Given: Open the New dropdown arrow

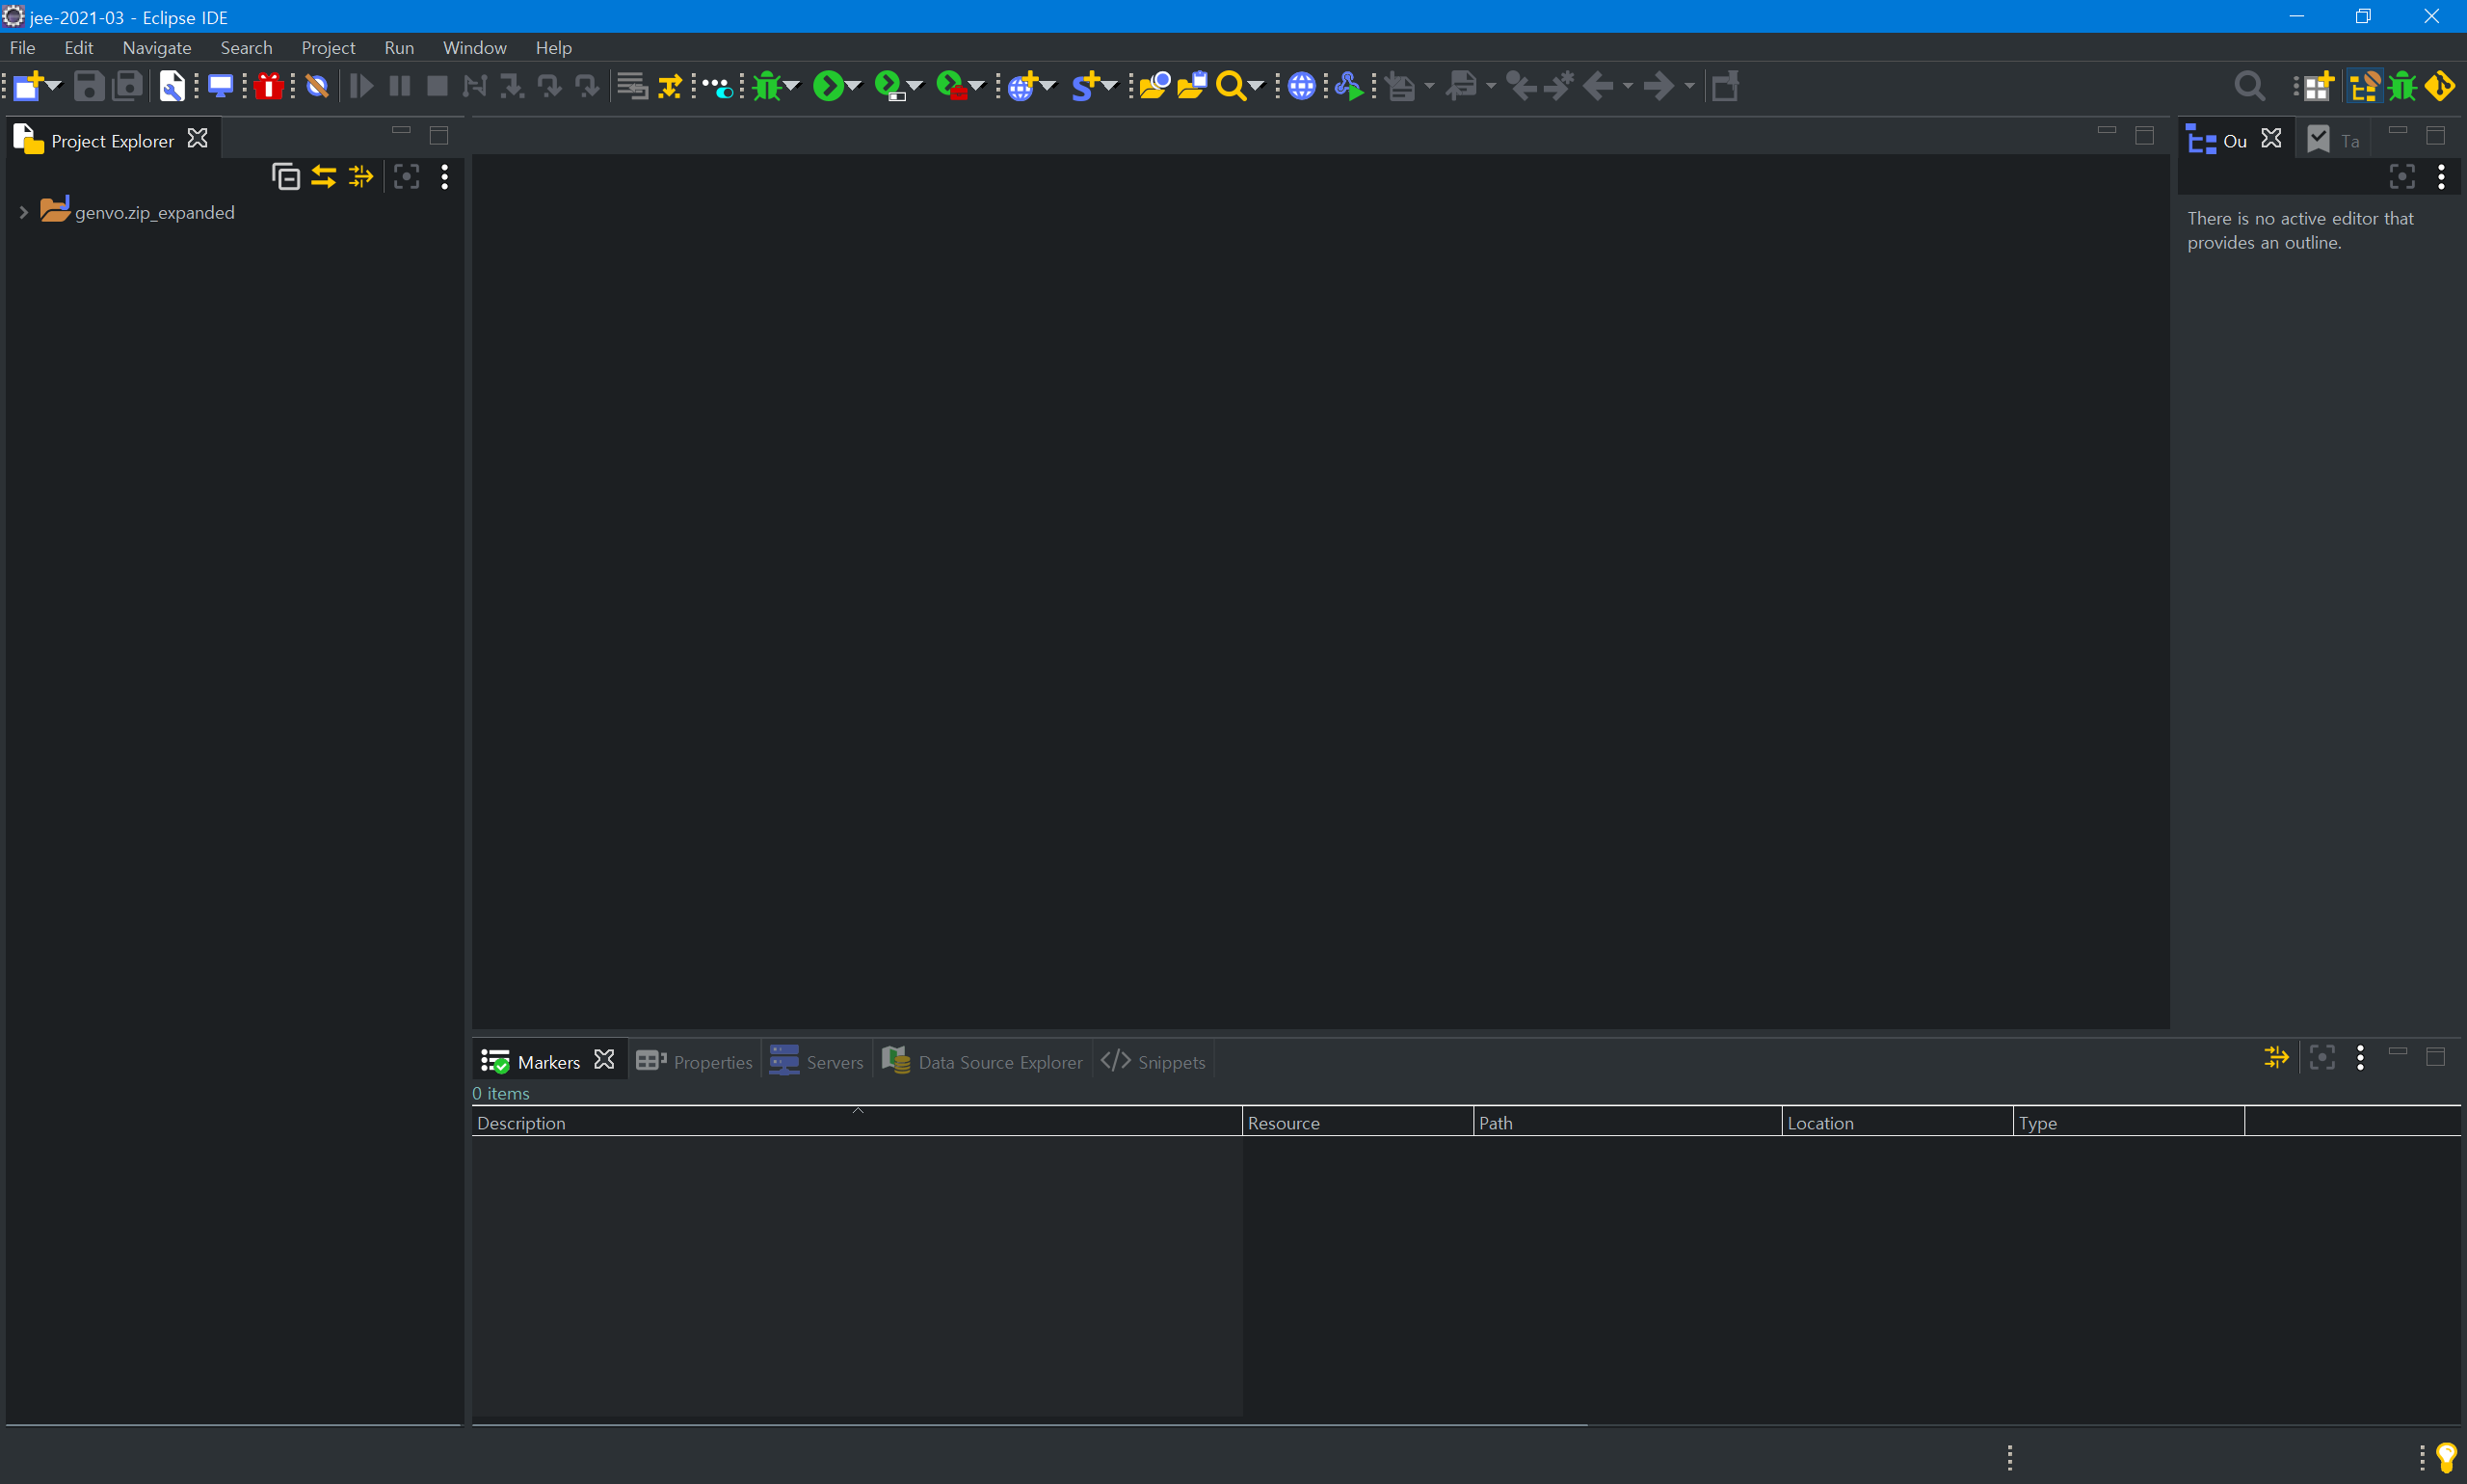Looking at the screenshot, I should point(54,87).
